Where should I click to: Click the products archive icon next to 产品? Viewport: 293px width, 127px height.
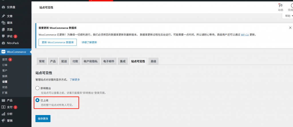(x=3, y=101)
